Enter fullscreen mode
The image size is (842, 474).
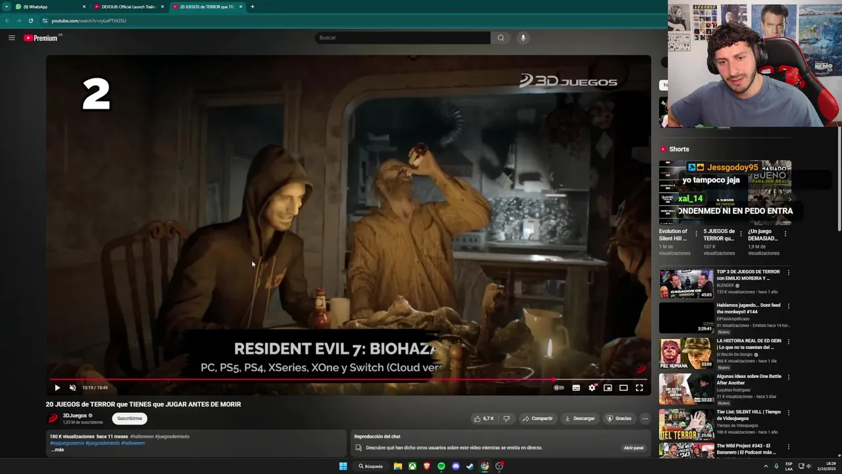(639, 388)
